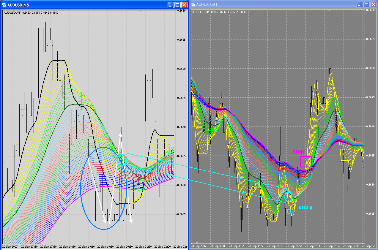Image resolution: width=378 pixels, height=250 pixels.
Task: Click 0.8635 price label in M1 window
Action: (370, 156)
